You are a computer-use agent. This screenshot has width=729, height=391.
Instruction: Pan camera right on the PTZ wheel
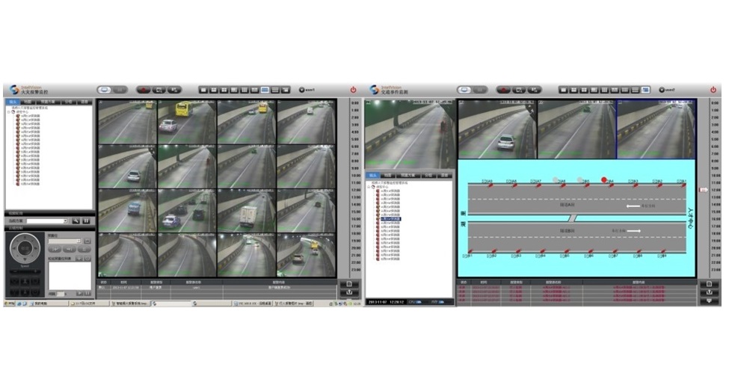(36, 248)
